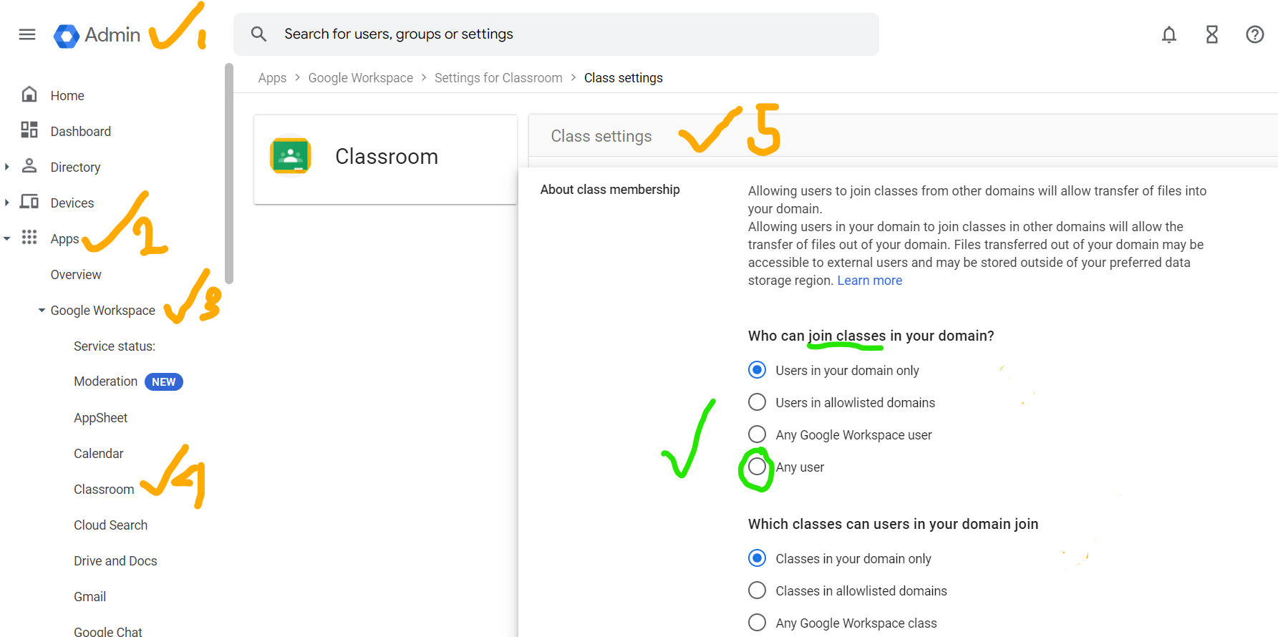Click the Directory person icon
The width and height of the screenshot is (1278, 637).
[29, 165]
